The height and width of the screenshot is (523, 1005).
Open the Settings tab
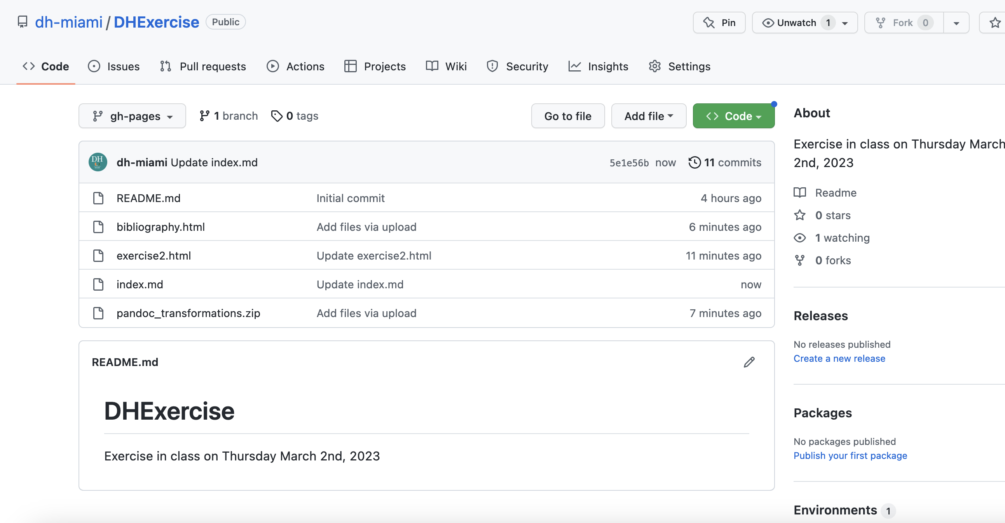pos(679,66)
